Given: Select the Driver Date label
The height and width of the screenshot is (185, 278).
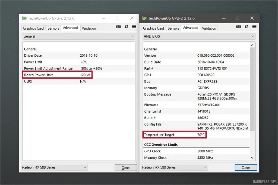Looking at the screenshot, I should tap(33, 55).
